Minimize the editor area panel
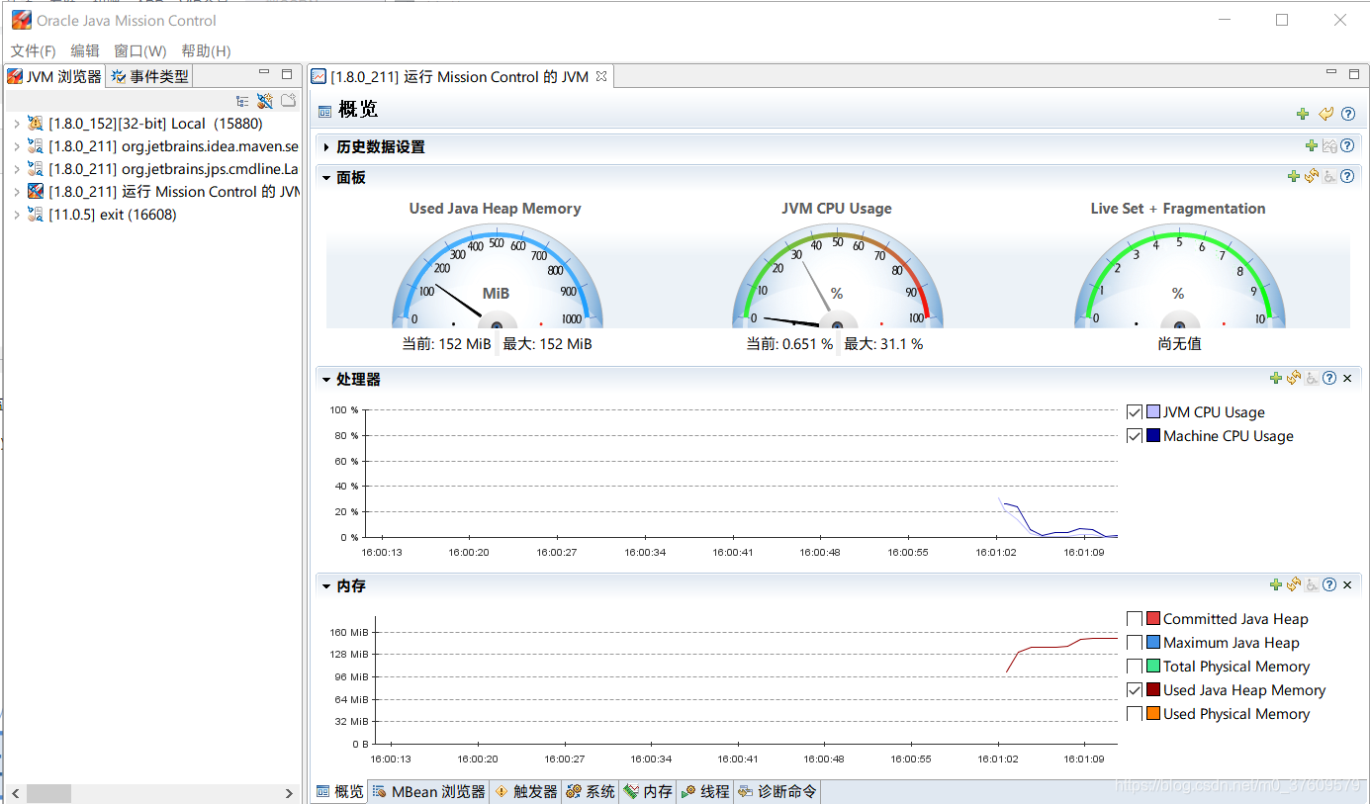The image size is (1370, 804). pos(1331,72)
